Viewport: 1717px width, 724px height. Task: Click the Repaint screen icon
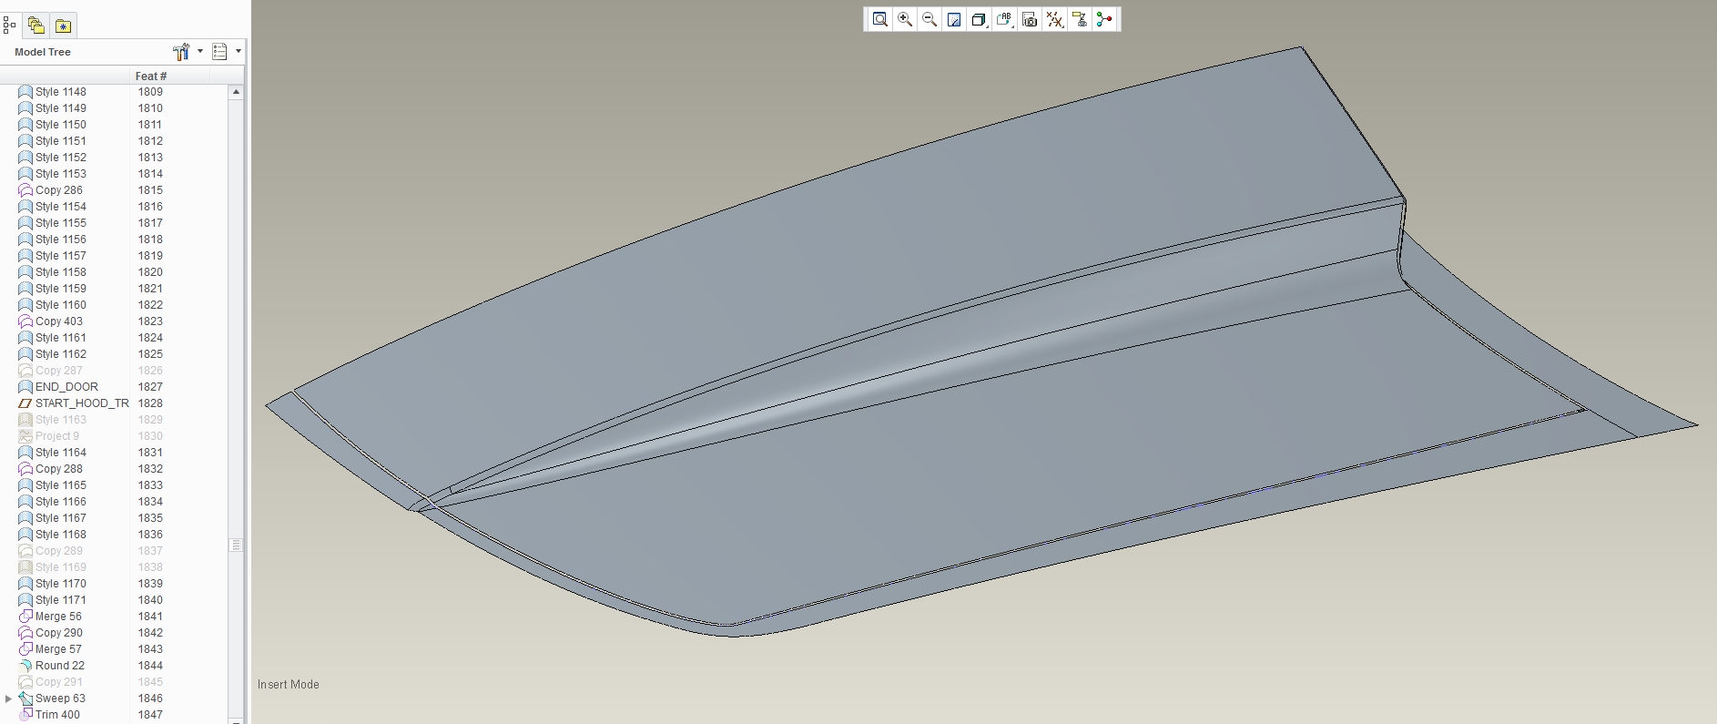tap(954, 19)
